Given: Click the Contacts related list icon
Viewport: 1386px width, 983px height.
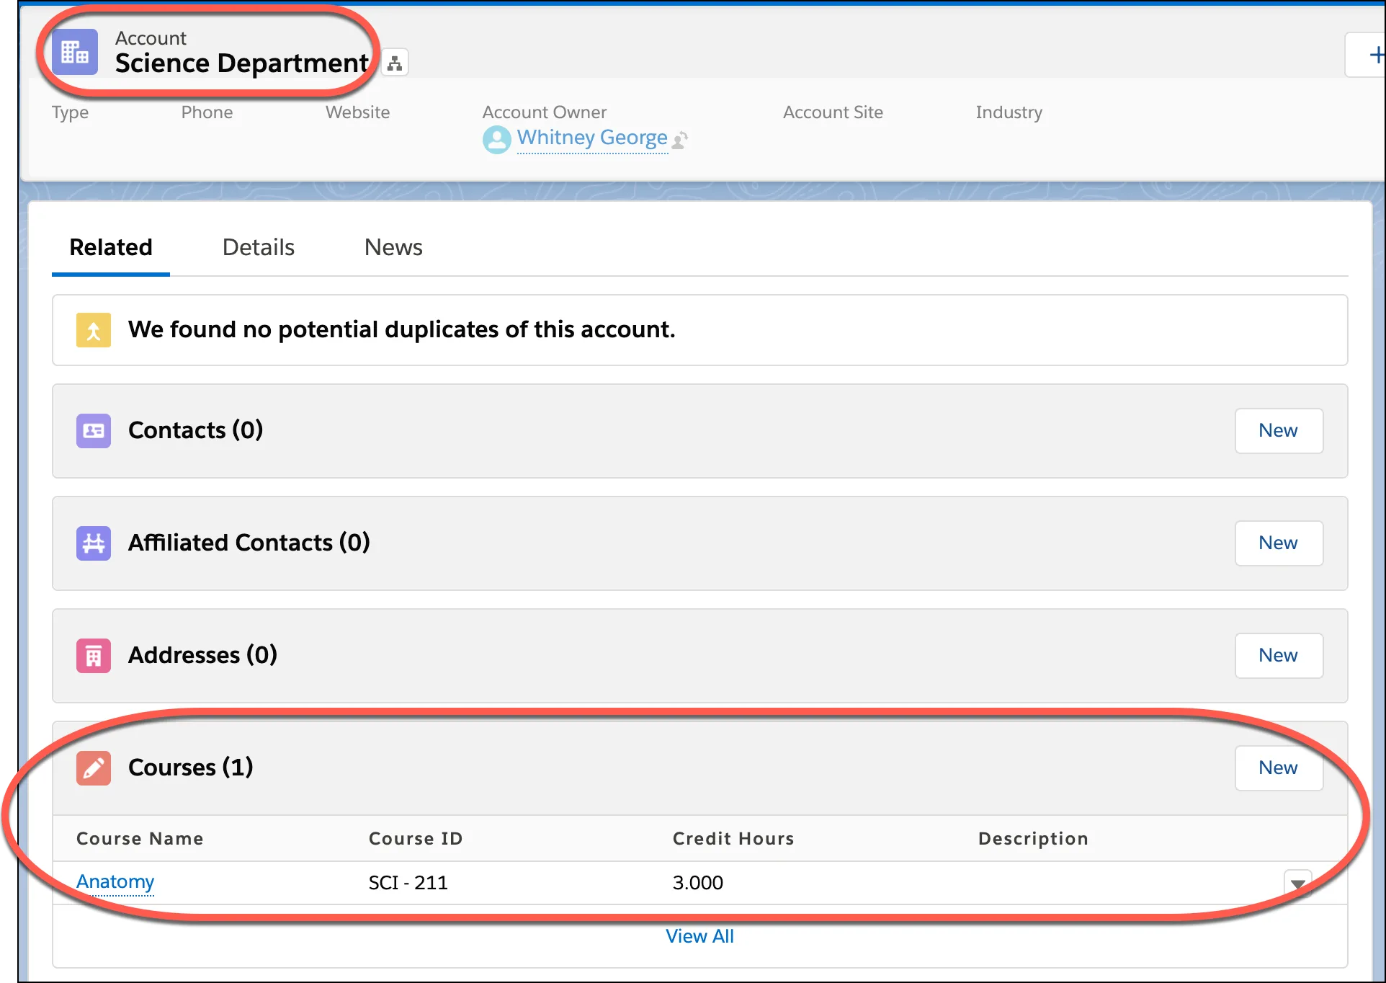Looking at the screenshot, I should 94,431.
